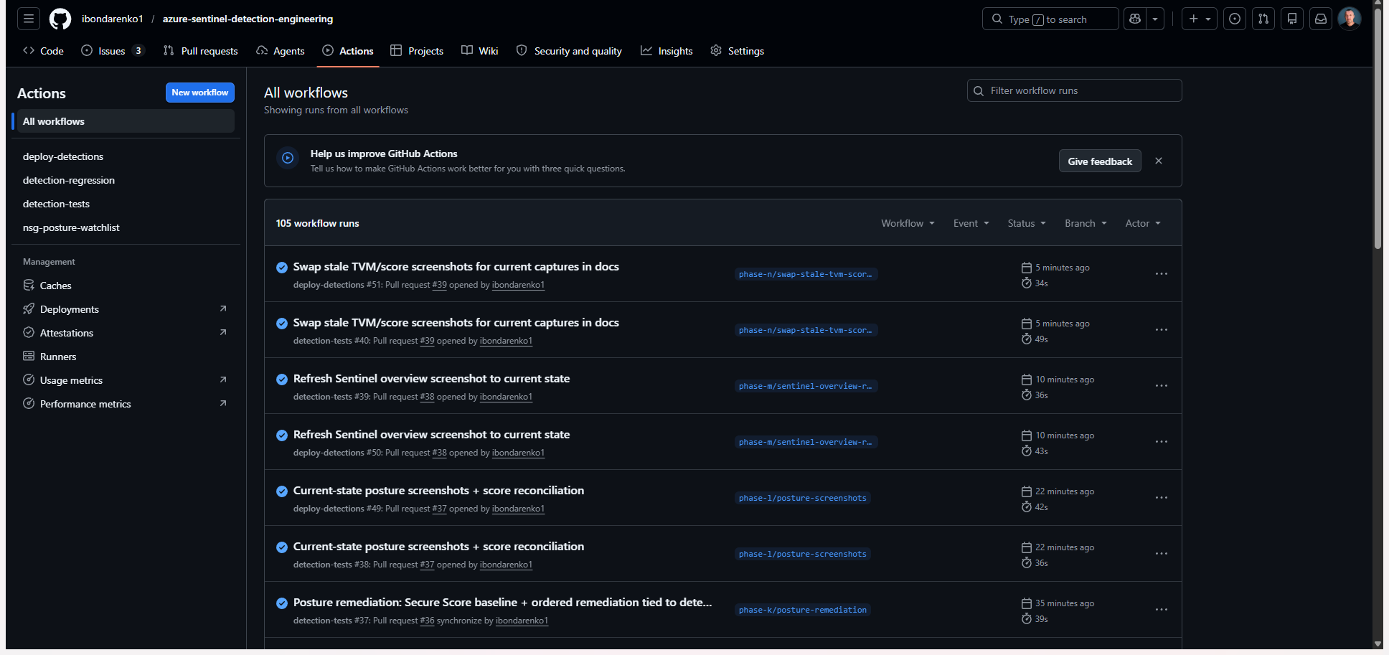Expand the Actor filter dropdown
This screenshot has height=655, width=1389.
(1143, 223)
